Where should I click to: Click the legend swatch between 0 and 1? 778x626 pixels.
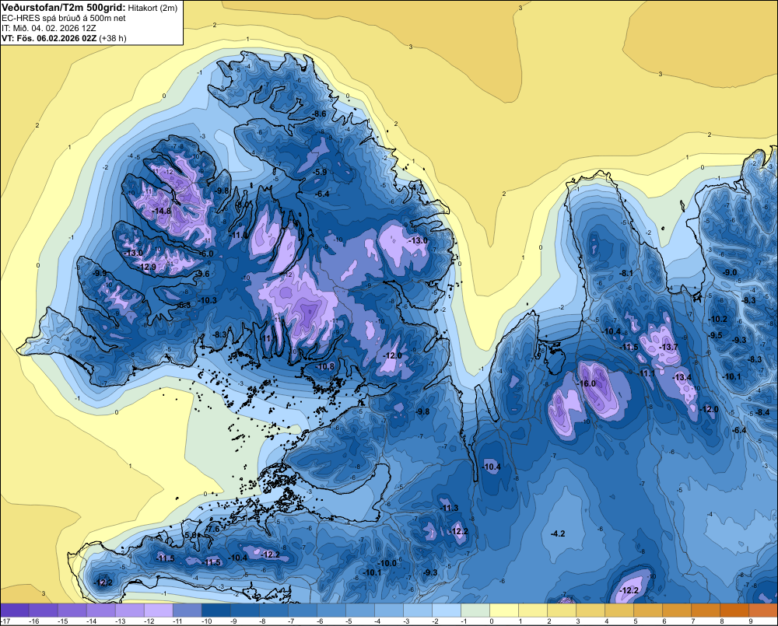[504, 610]
